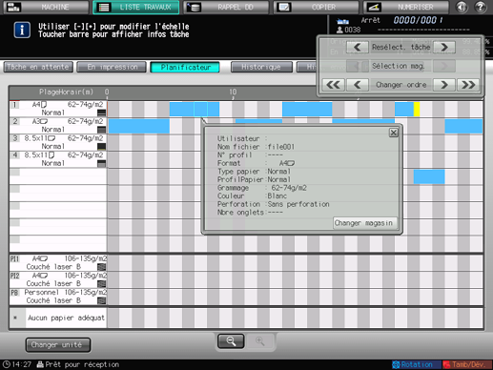This screenshot has width=493, height=370.
Task: Click the Changer magasin button
Action: [364, 223]
